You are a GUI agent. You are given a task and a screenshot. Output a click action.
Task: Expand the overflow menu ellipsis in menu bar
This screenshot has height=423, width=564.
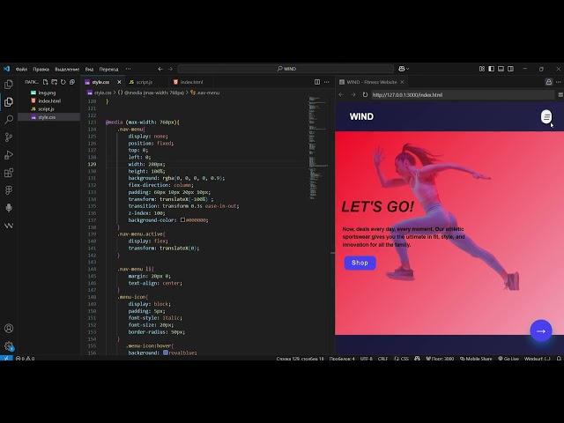[x=129, y=69]
